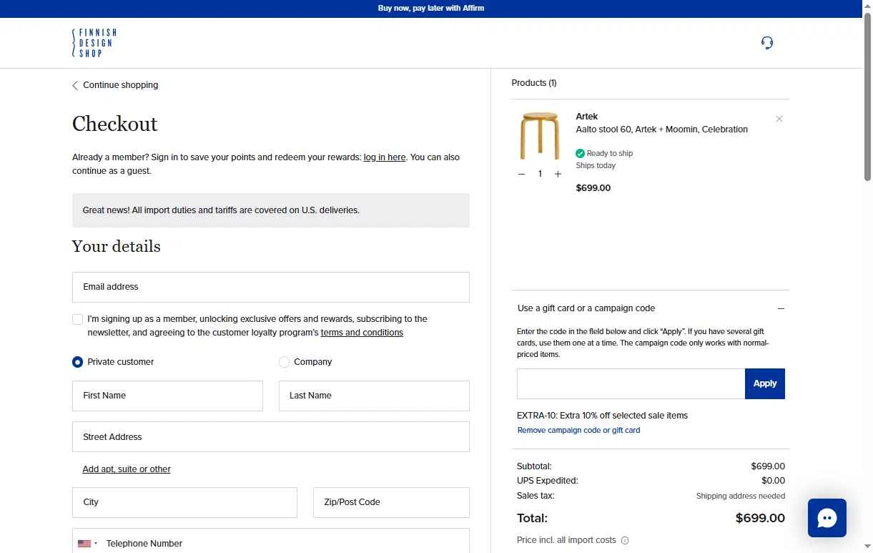Screen dimensions: 873x553
Task: Increase product quantity with plus button
Action: (x=558, y=174)
